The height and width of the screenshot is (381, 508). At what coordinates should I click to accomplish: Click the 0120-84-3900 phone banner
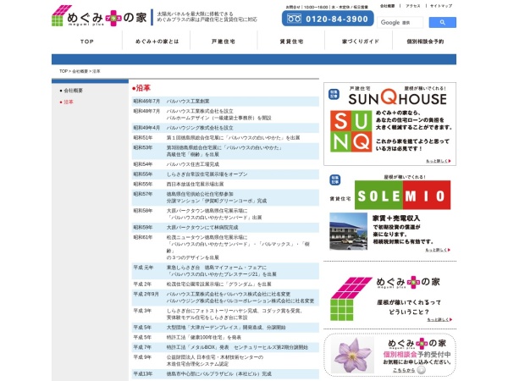328,19
